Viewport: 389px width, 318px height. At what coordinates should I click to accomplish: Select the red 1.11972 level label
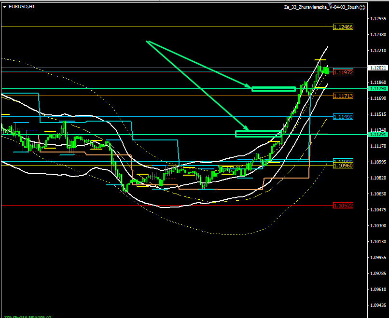(343, 72)
